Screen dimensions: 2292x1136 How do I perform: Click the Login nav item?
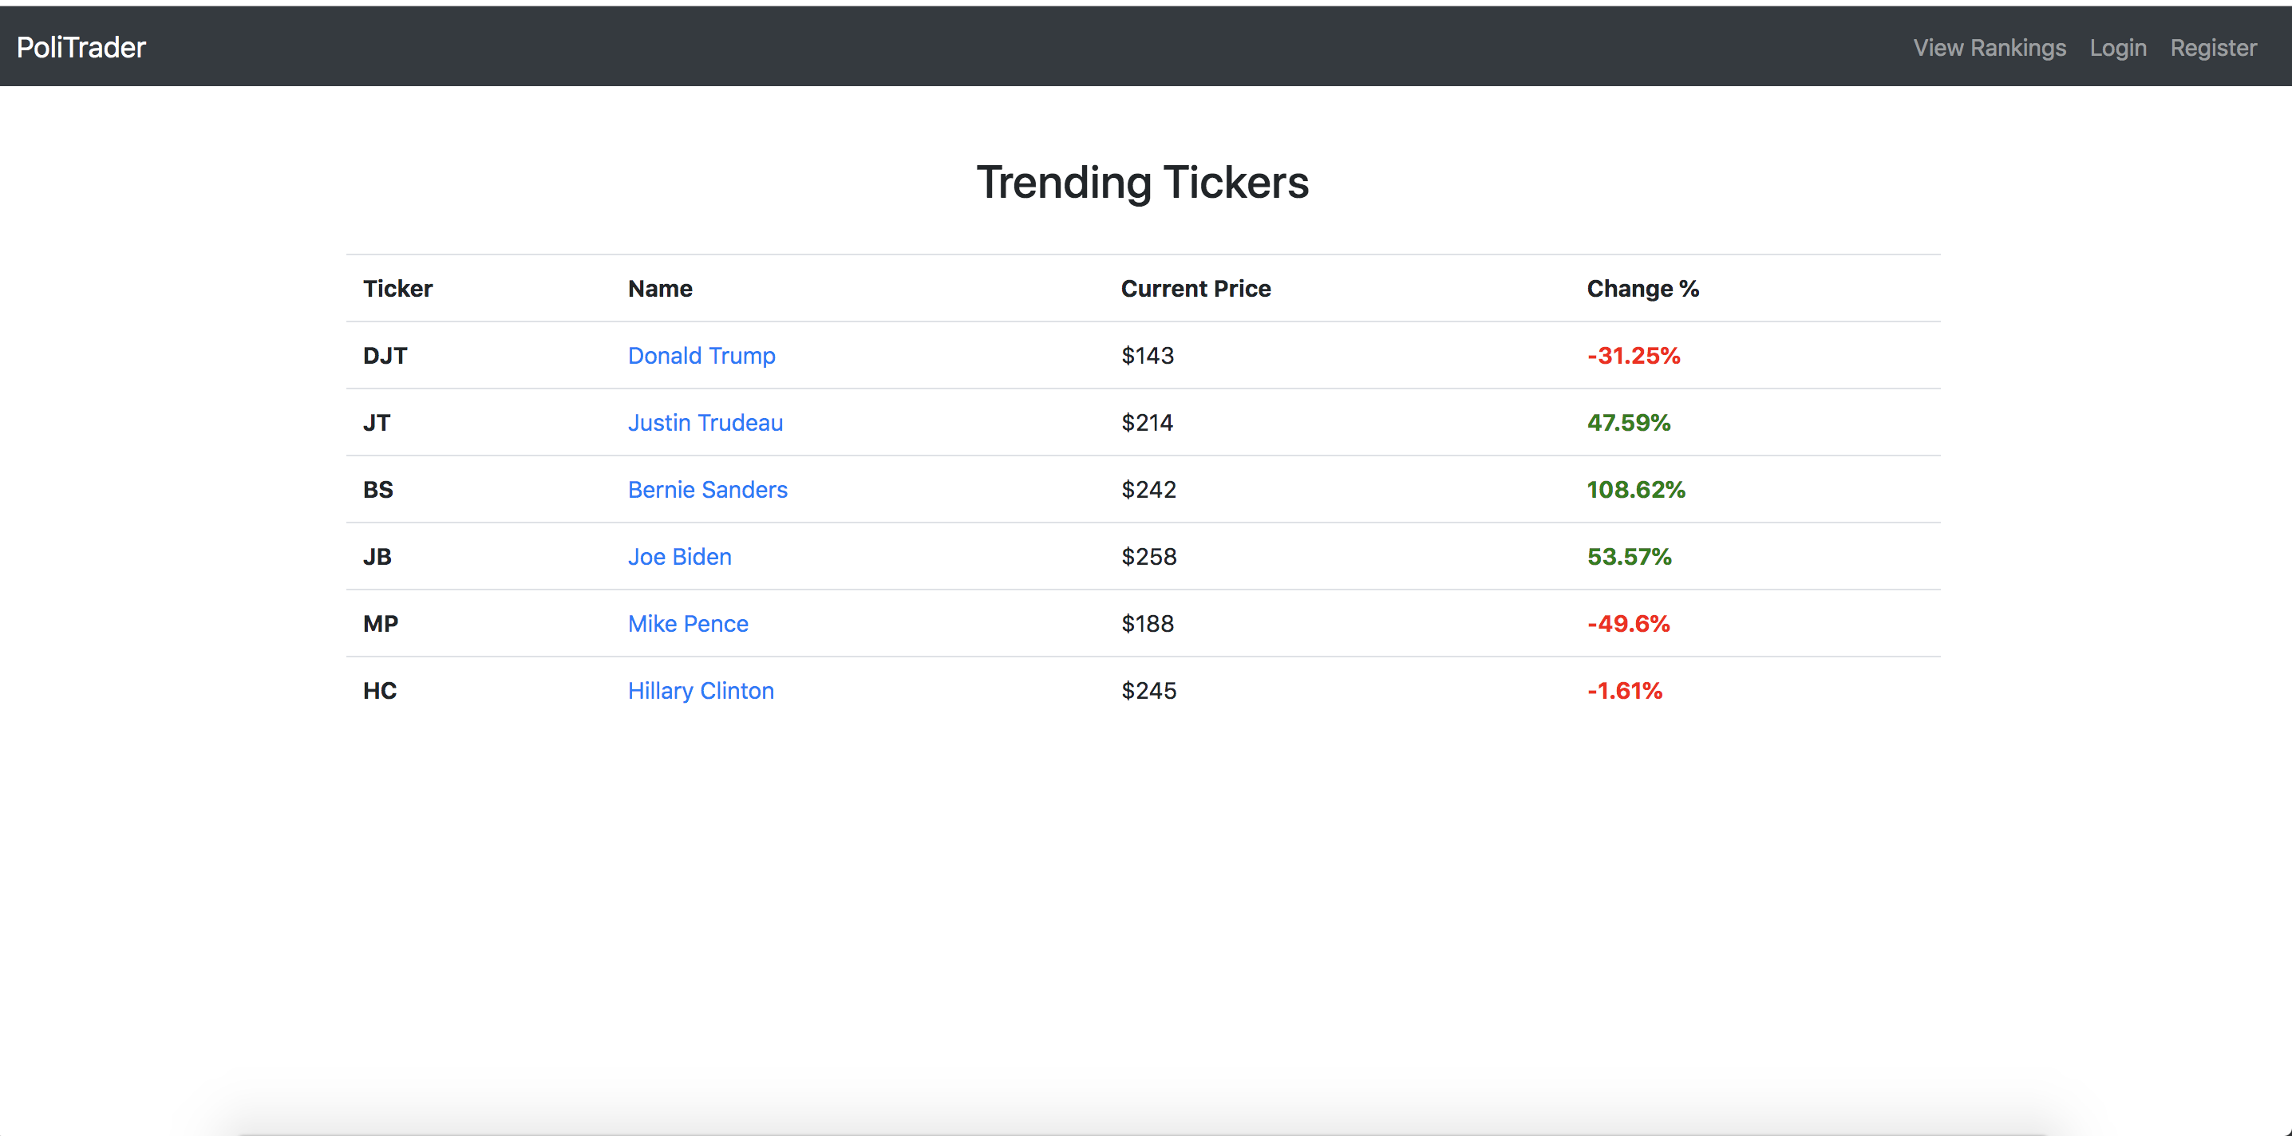pos(2117,47)
